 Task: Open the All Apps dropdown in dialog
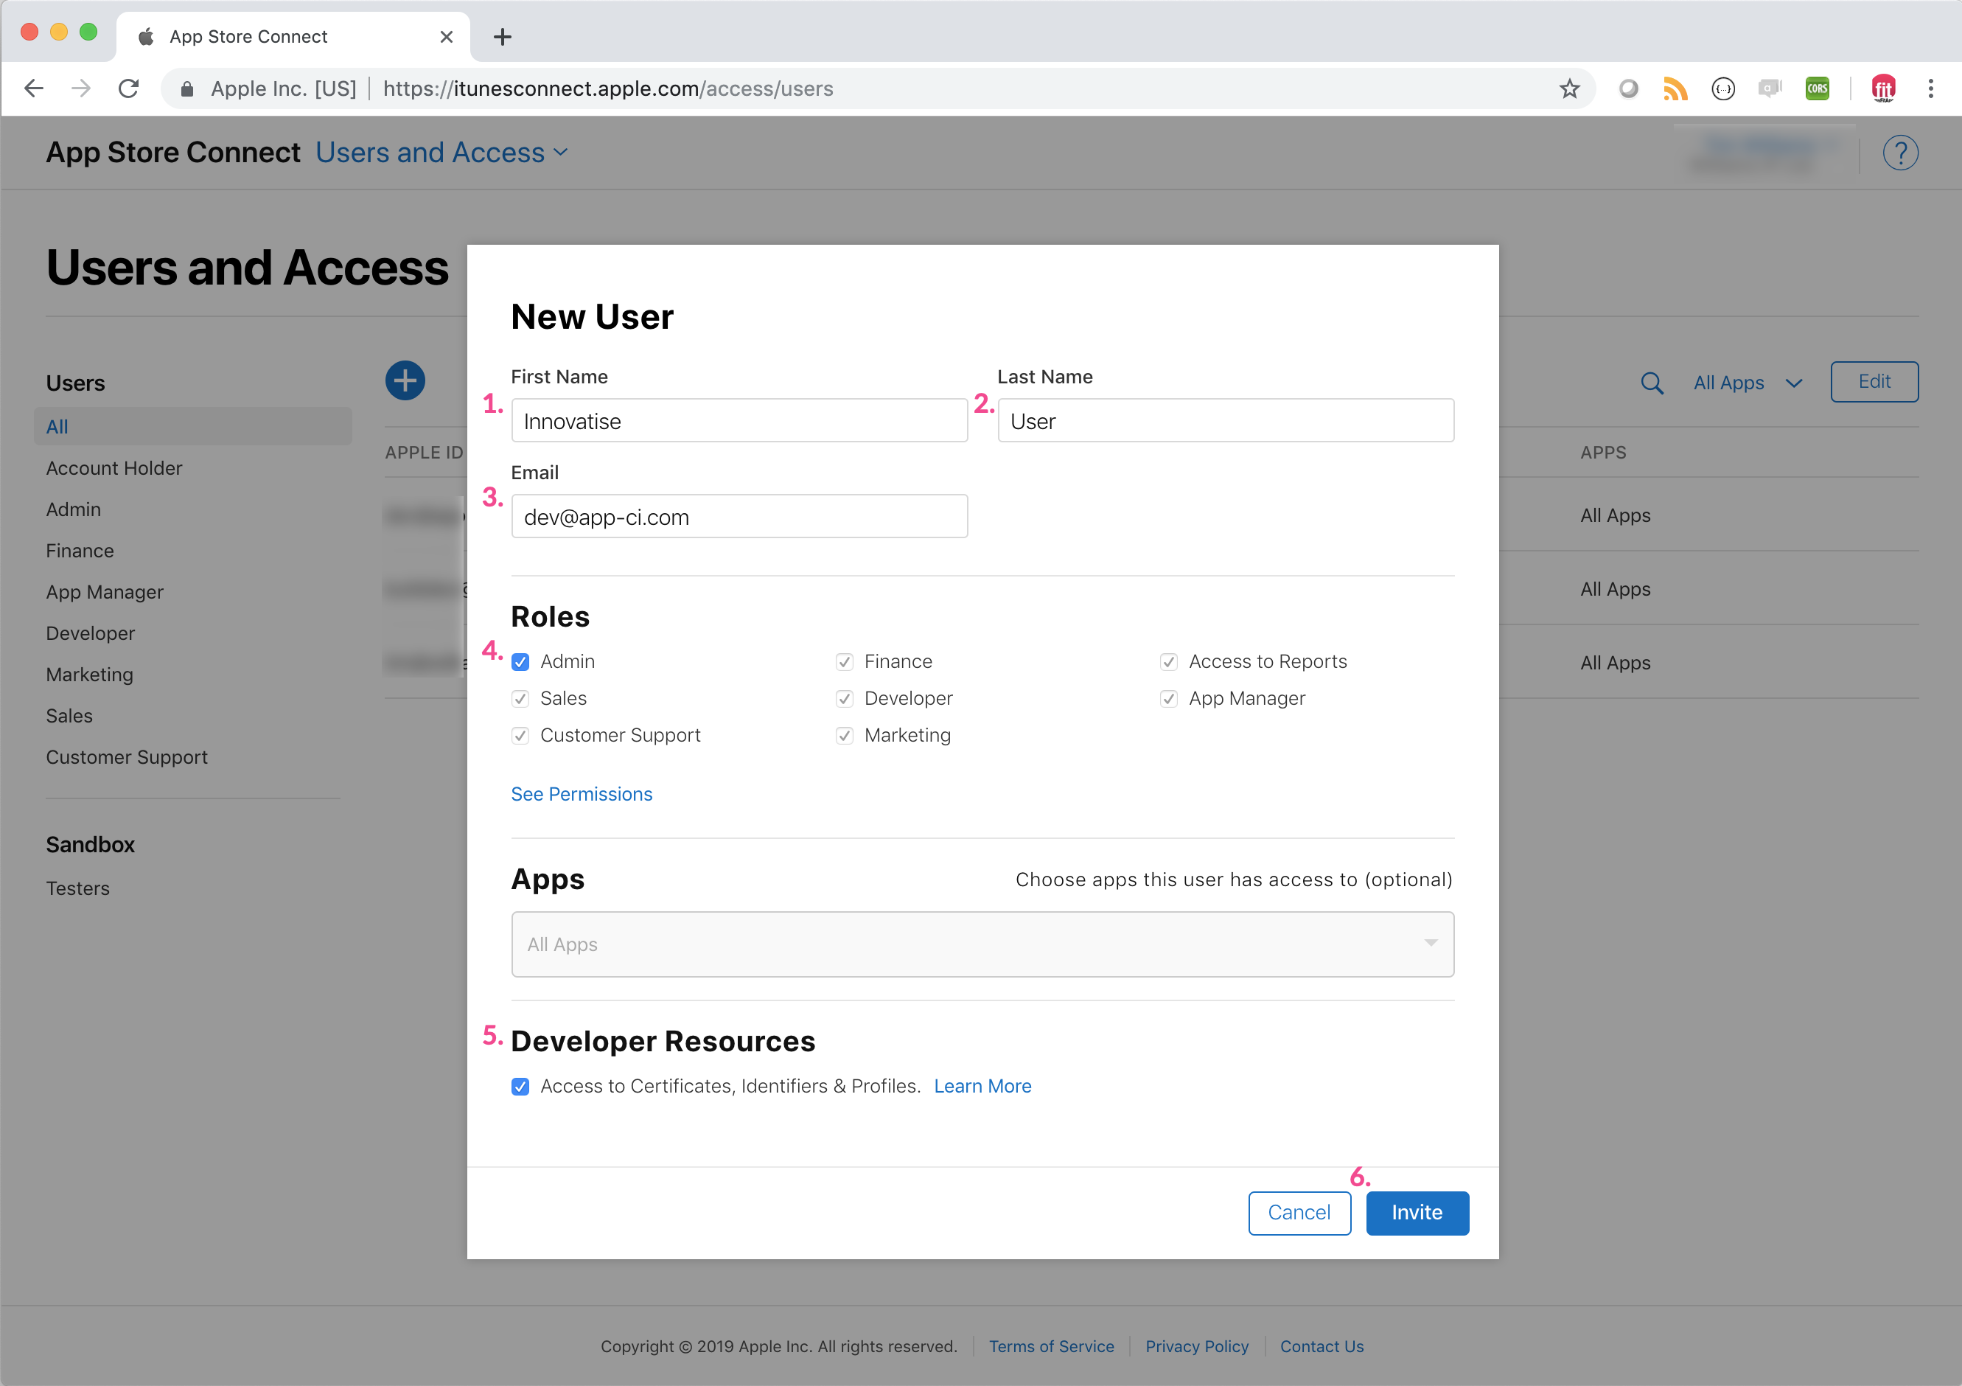click(x=982, y=944)
